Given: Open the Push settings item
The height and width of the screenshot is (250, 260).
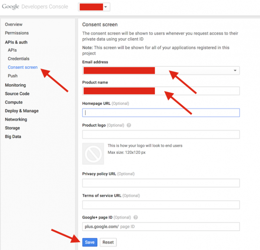Looking at the screenshot, I should pyautogui.click(x=13, y=76).
